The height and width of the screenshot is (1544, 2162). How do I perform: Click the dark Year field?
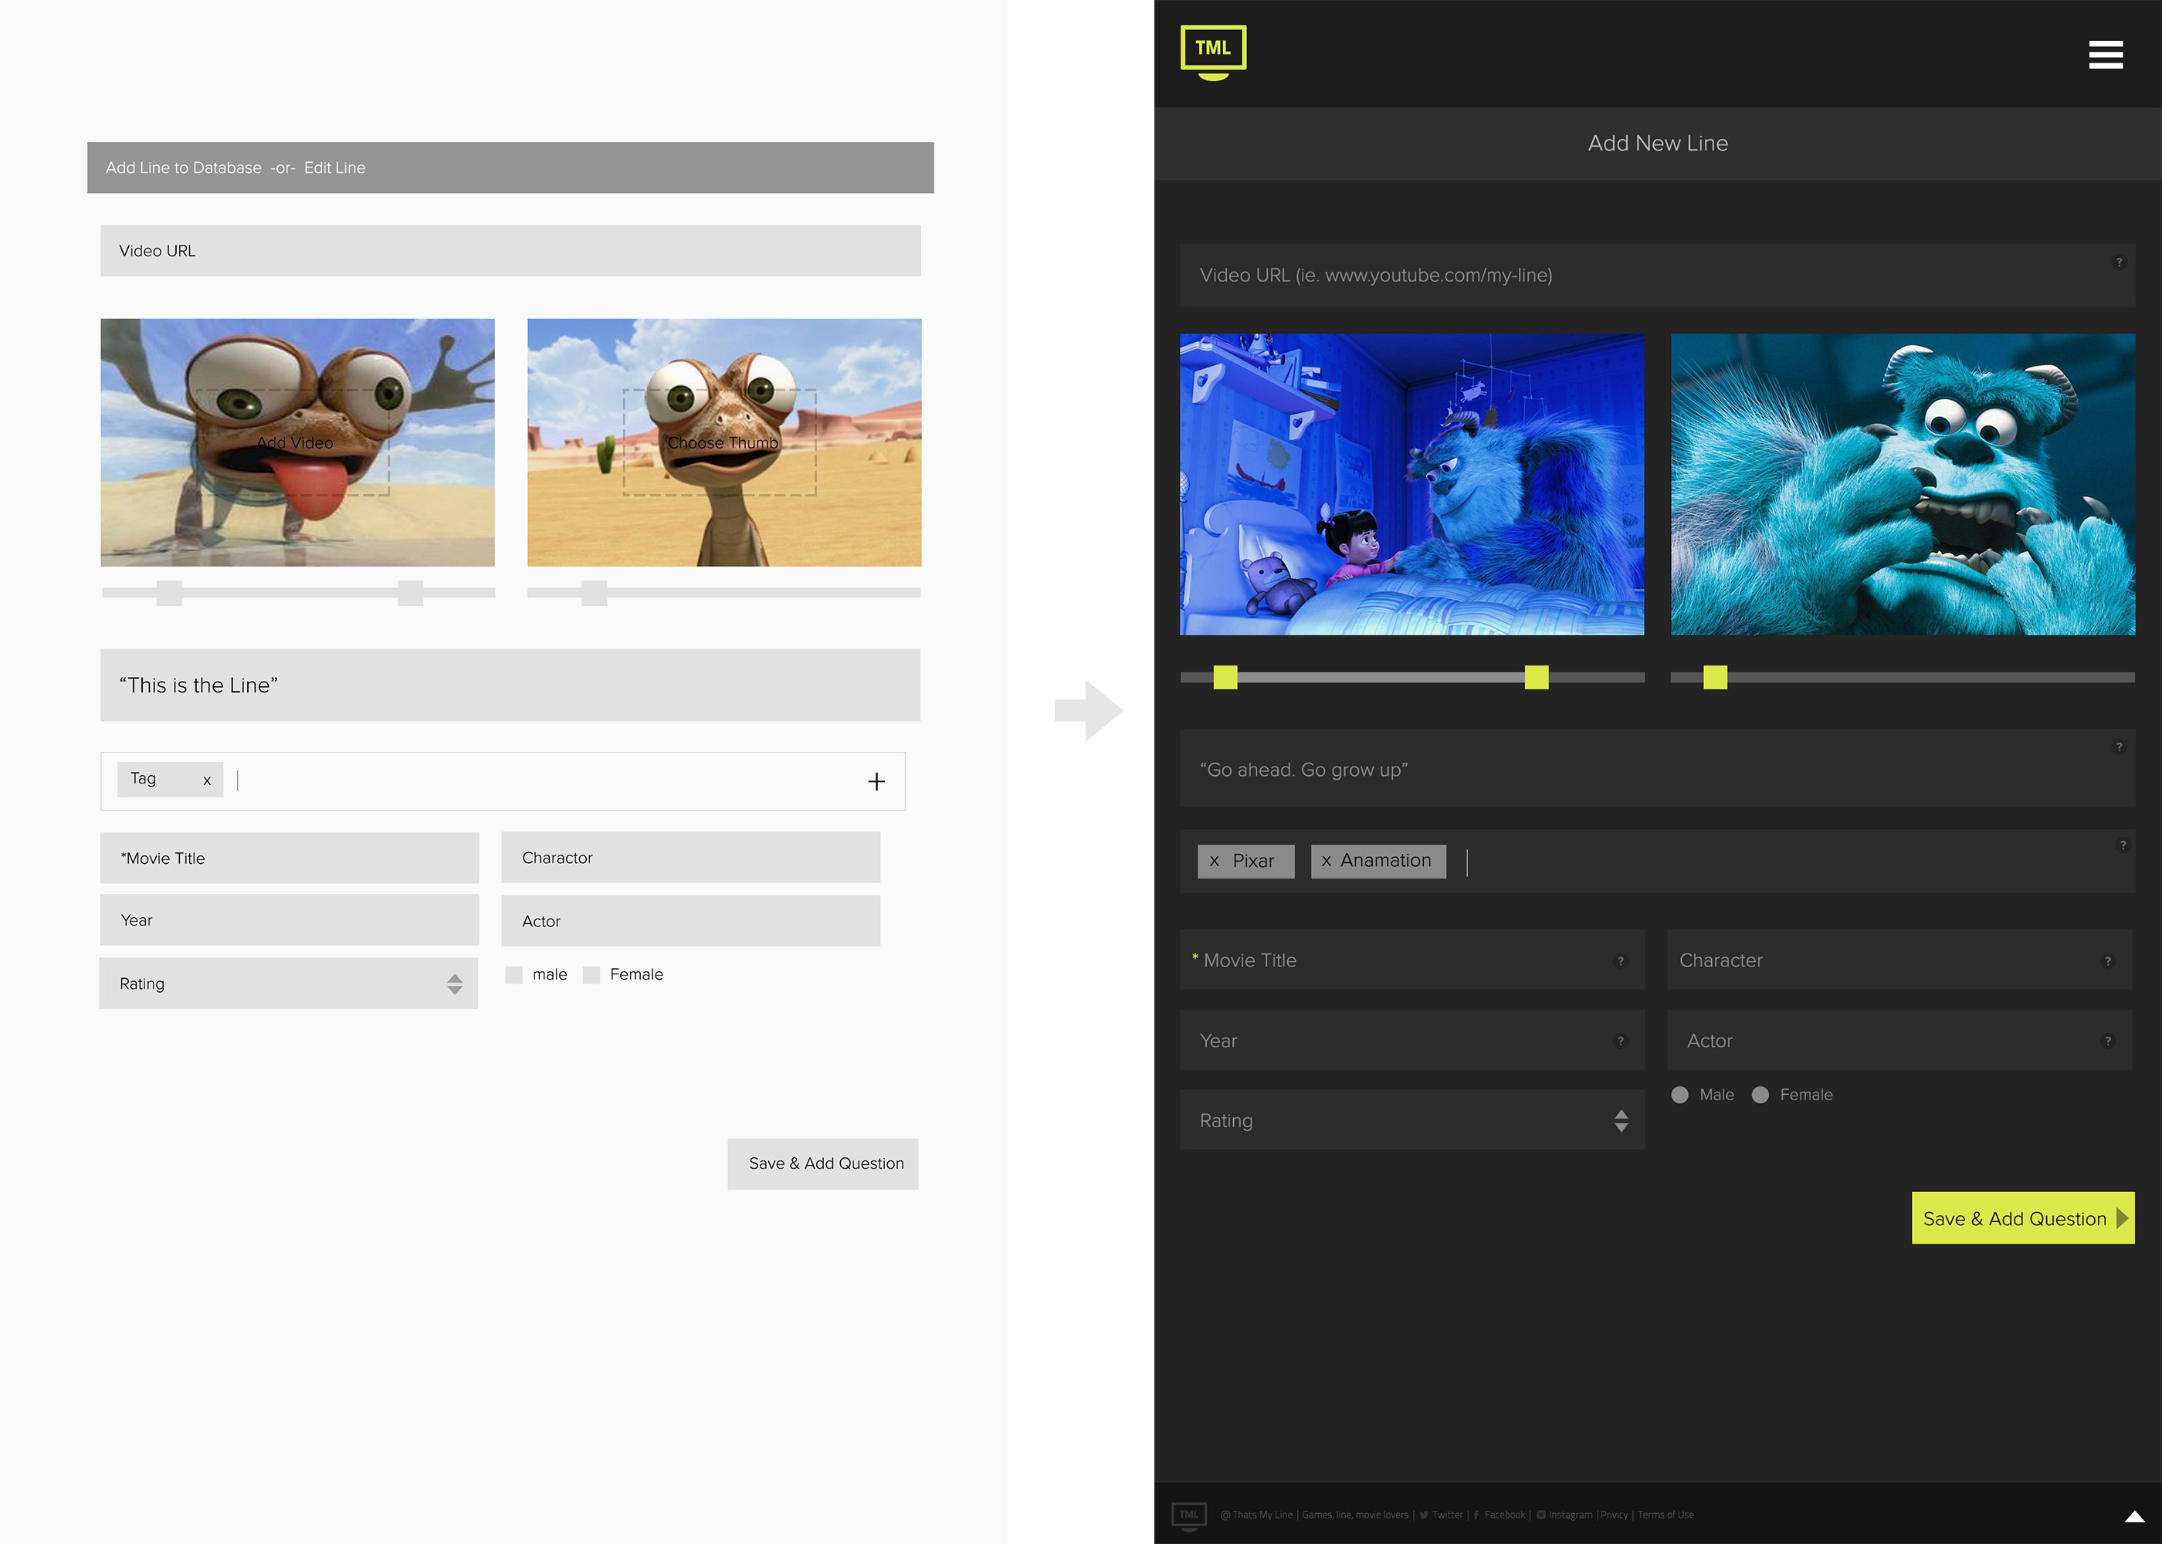(1411, 1040)
